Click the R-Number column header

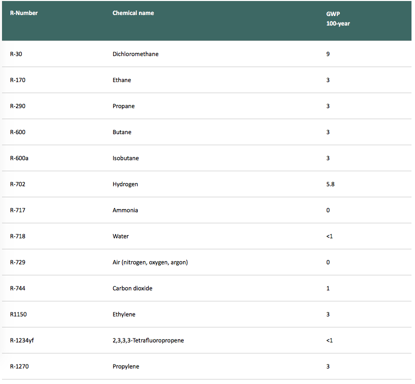tap(24, 13)
